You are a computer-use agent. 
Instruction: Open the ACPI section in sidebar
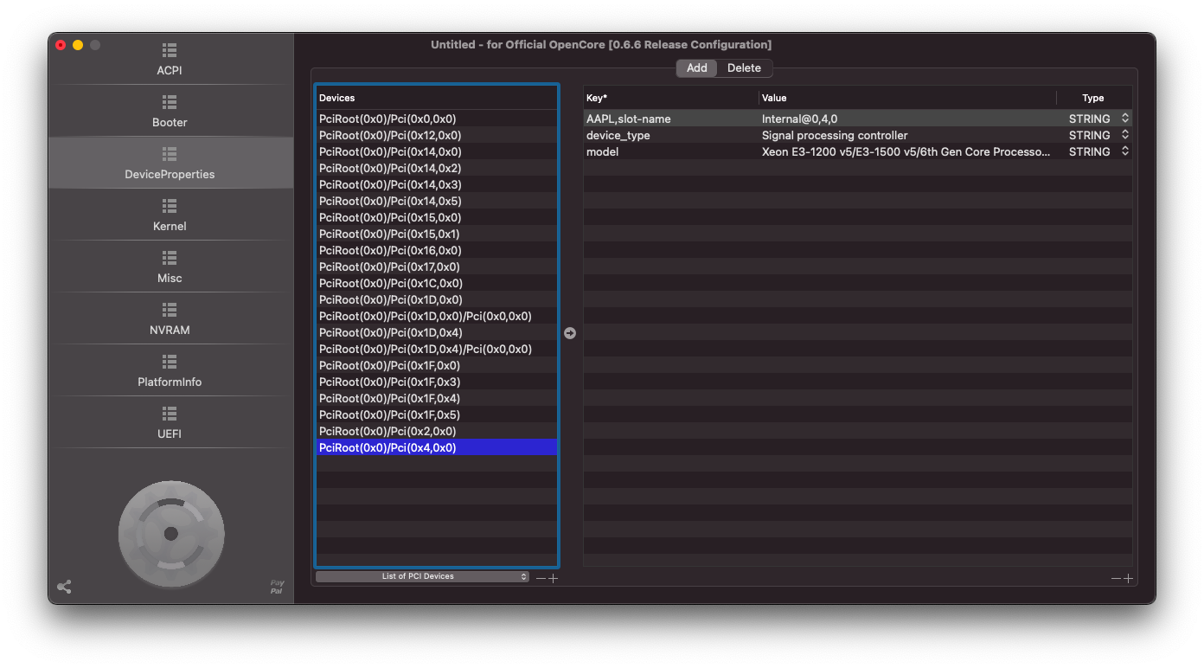pos(170,59)
